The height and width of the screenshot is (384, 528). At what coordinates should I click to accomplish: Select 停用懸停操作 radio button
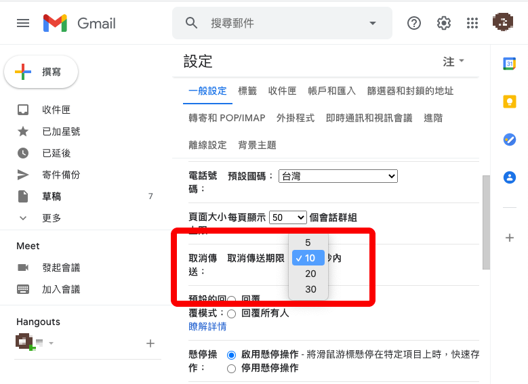click(231, 368)
